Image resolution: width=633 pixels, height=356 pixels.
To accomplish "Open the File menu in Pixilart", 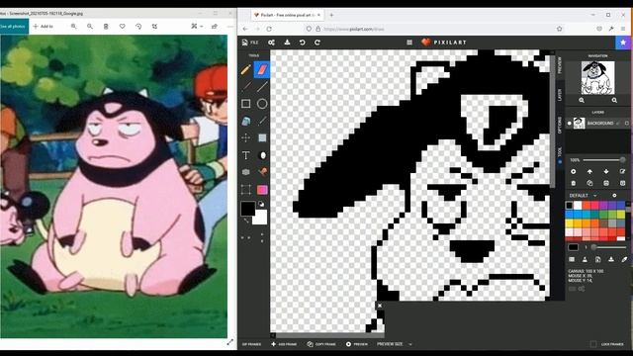I will coord(250,43).
